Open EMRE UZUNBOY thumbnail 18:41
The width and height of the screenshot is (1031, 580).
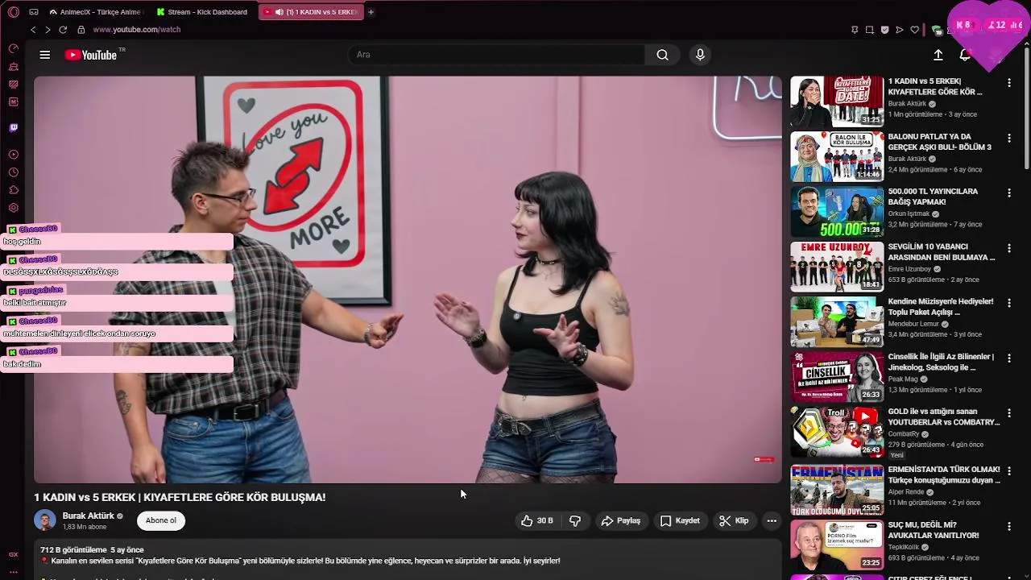pos(837,267)
